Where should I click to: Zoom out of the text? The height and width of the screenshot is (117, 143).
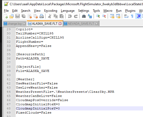point(104,16)
